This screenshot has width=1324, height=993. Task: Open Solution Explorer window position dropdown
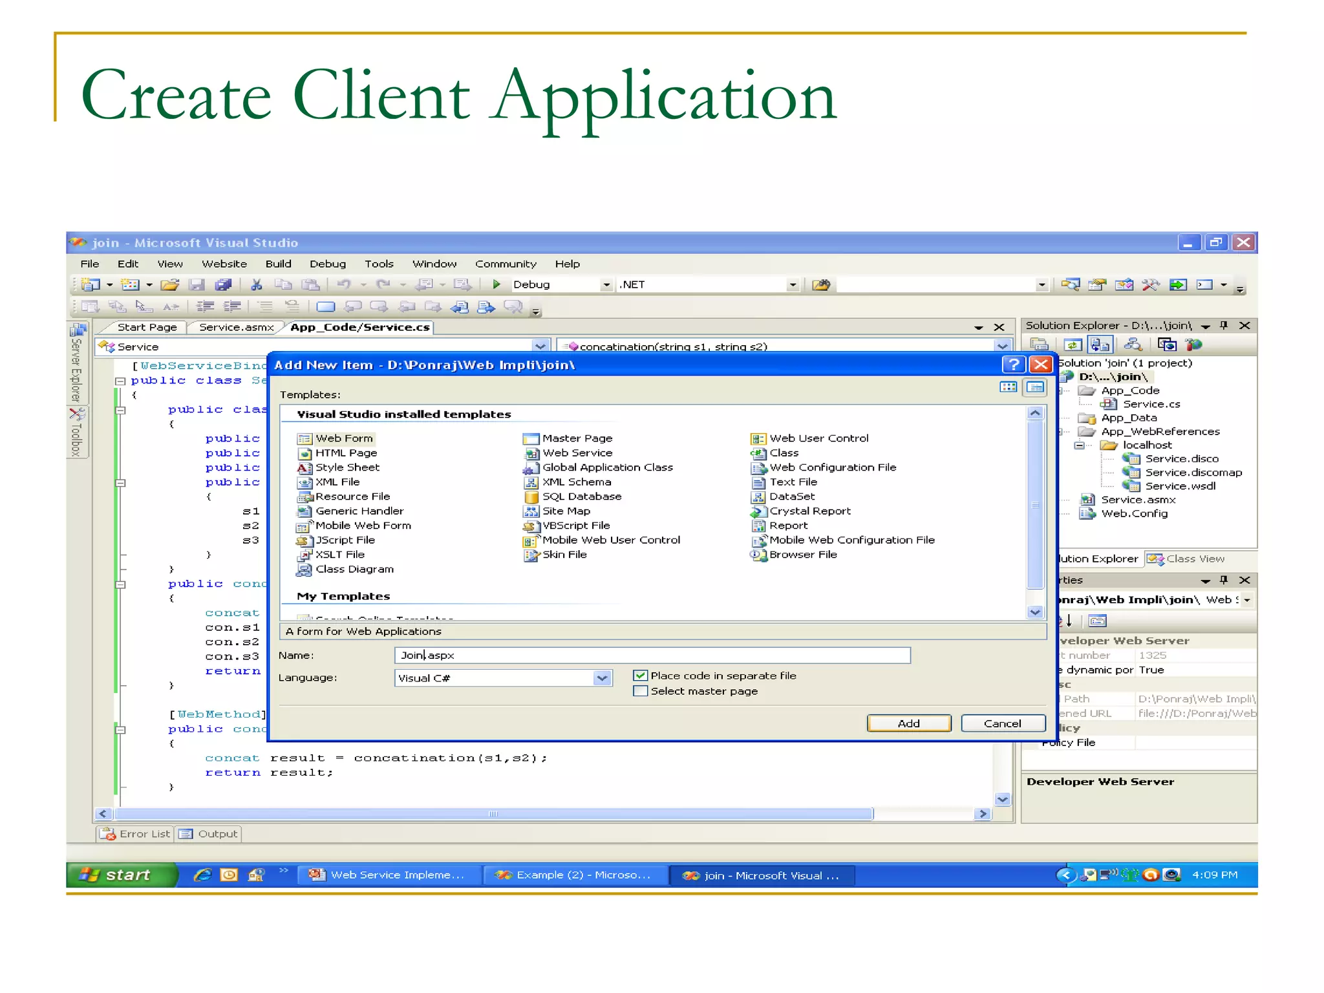click(x=1206, y=326)
